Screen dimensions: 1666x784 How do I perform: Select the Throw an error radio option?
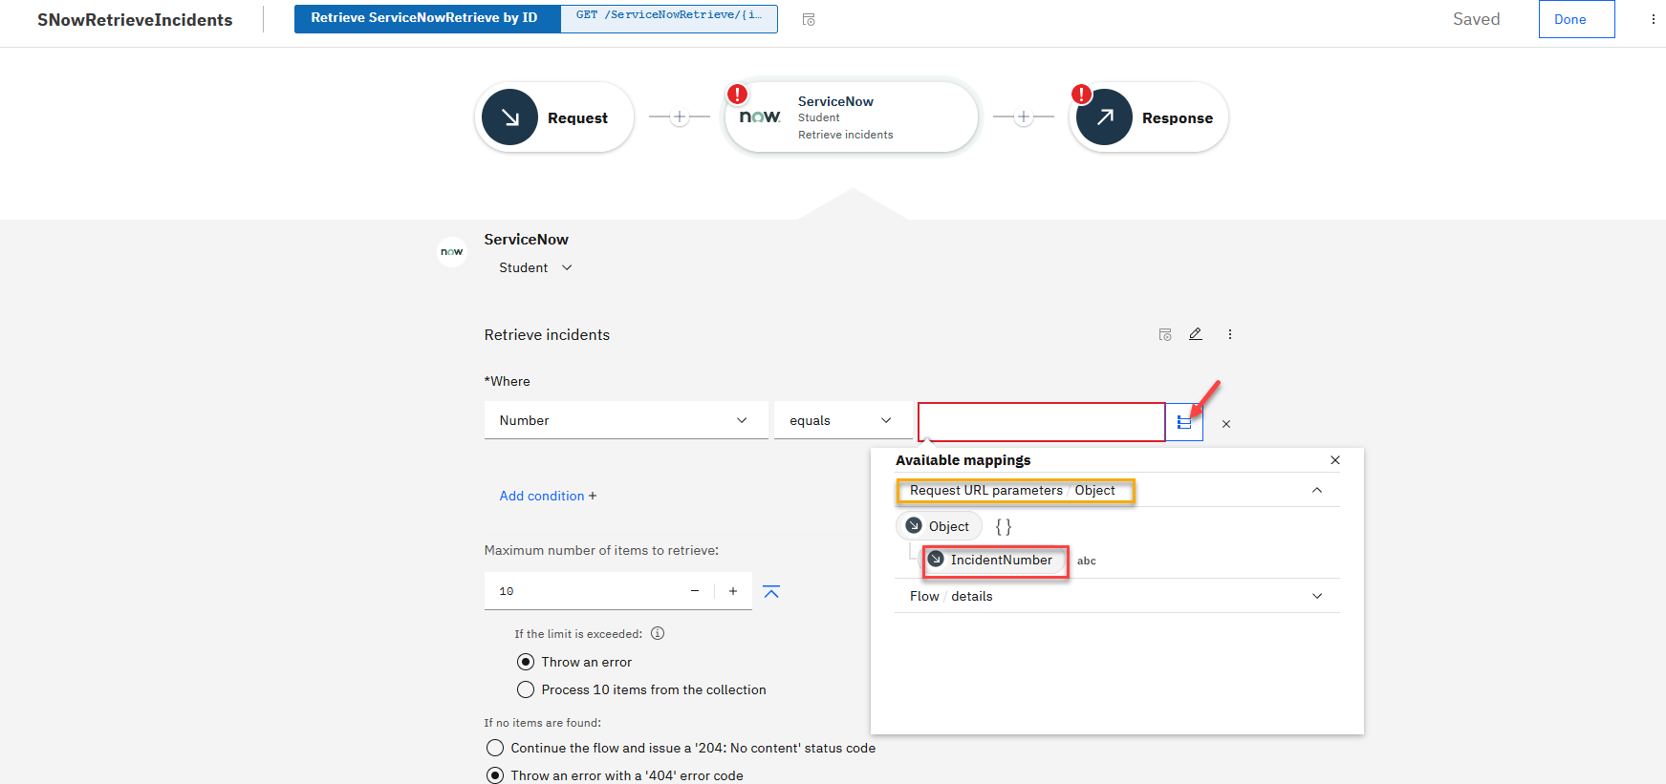point(526,662)
